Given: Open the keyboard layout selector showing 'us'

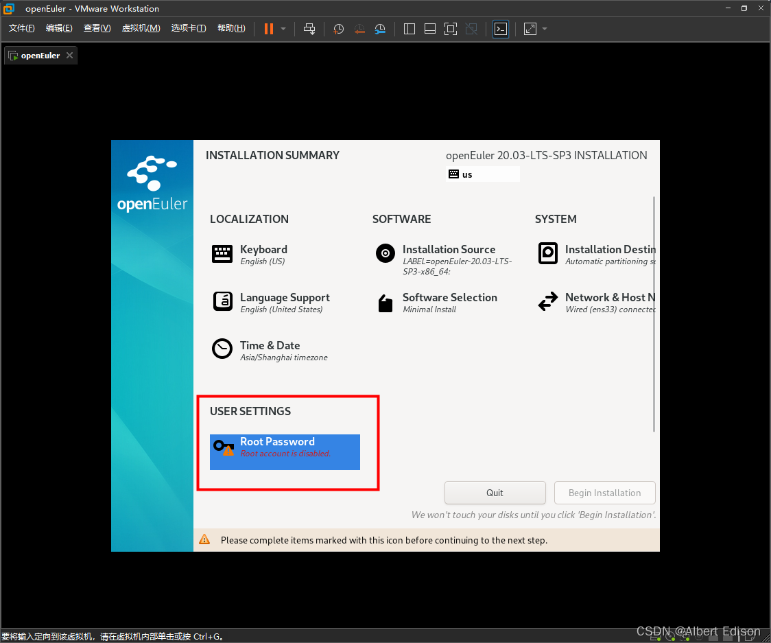Looking at the screenshot, I should coord(482,174).
